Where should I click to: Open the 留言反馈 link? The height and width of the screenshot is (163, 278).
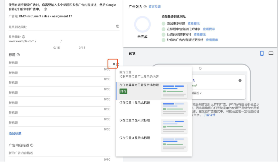[x=155, y=7]
